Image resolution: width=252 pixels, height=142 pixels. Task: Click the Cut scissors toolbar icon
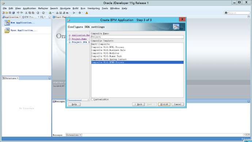coord(26,13)
